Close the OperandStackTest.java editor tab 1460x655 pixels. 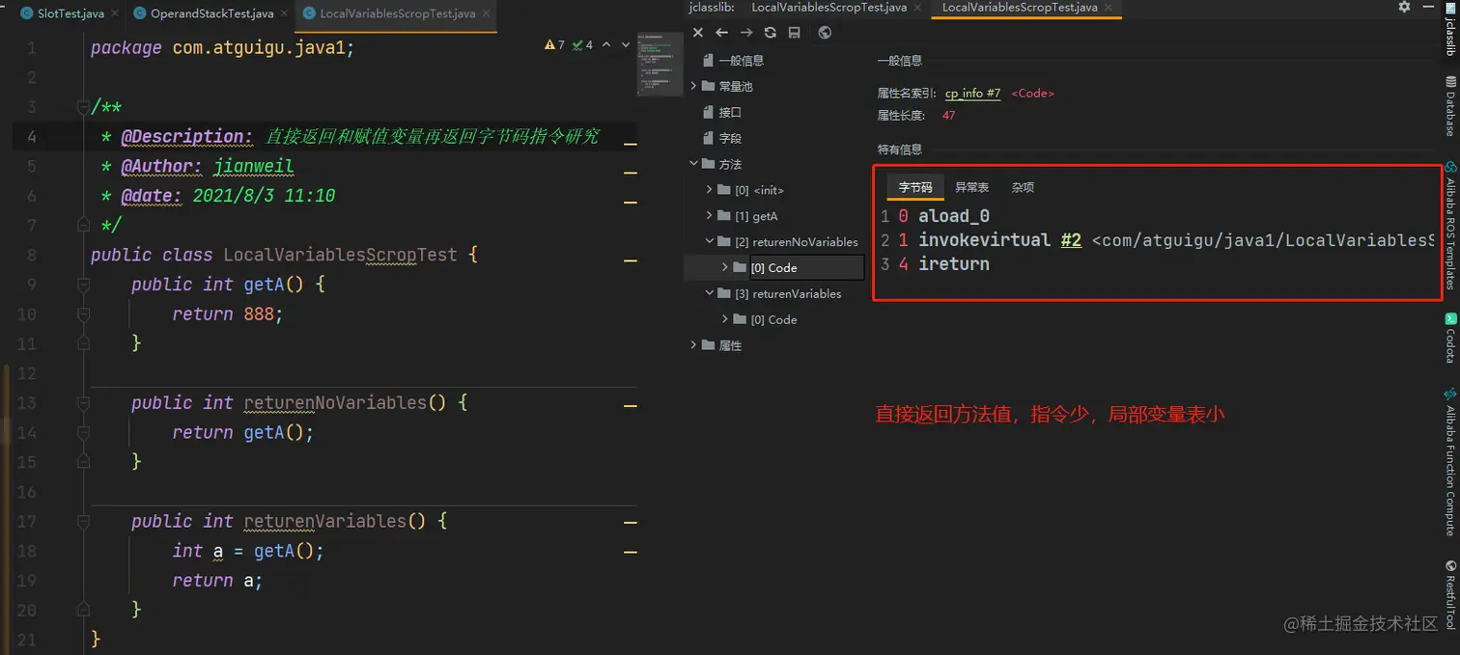point(285,14)
